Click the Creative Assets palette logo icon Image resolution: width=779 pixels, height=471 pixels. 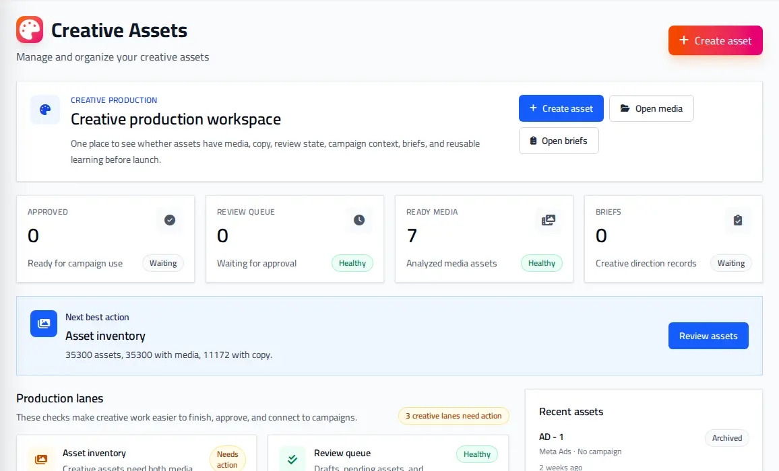pos(30,30)
